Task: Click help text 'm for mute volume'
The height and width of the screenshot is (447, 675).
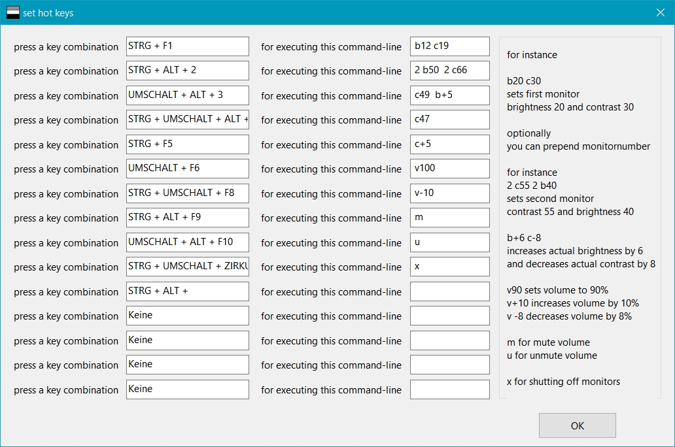Action: [x=548, y=342]
